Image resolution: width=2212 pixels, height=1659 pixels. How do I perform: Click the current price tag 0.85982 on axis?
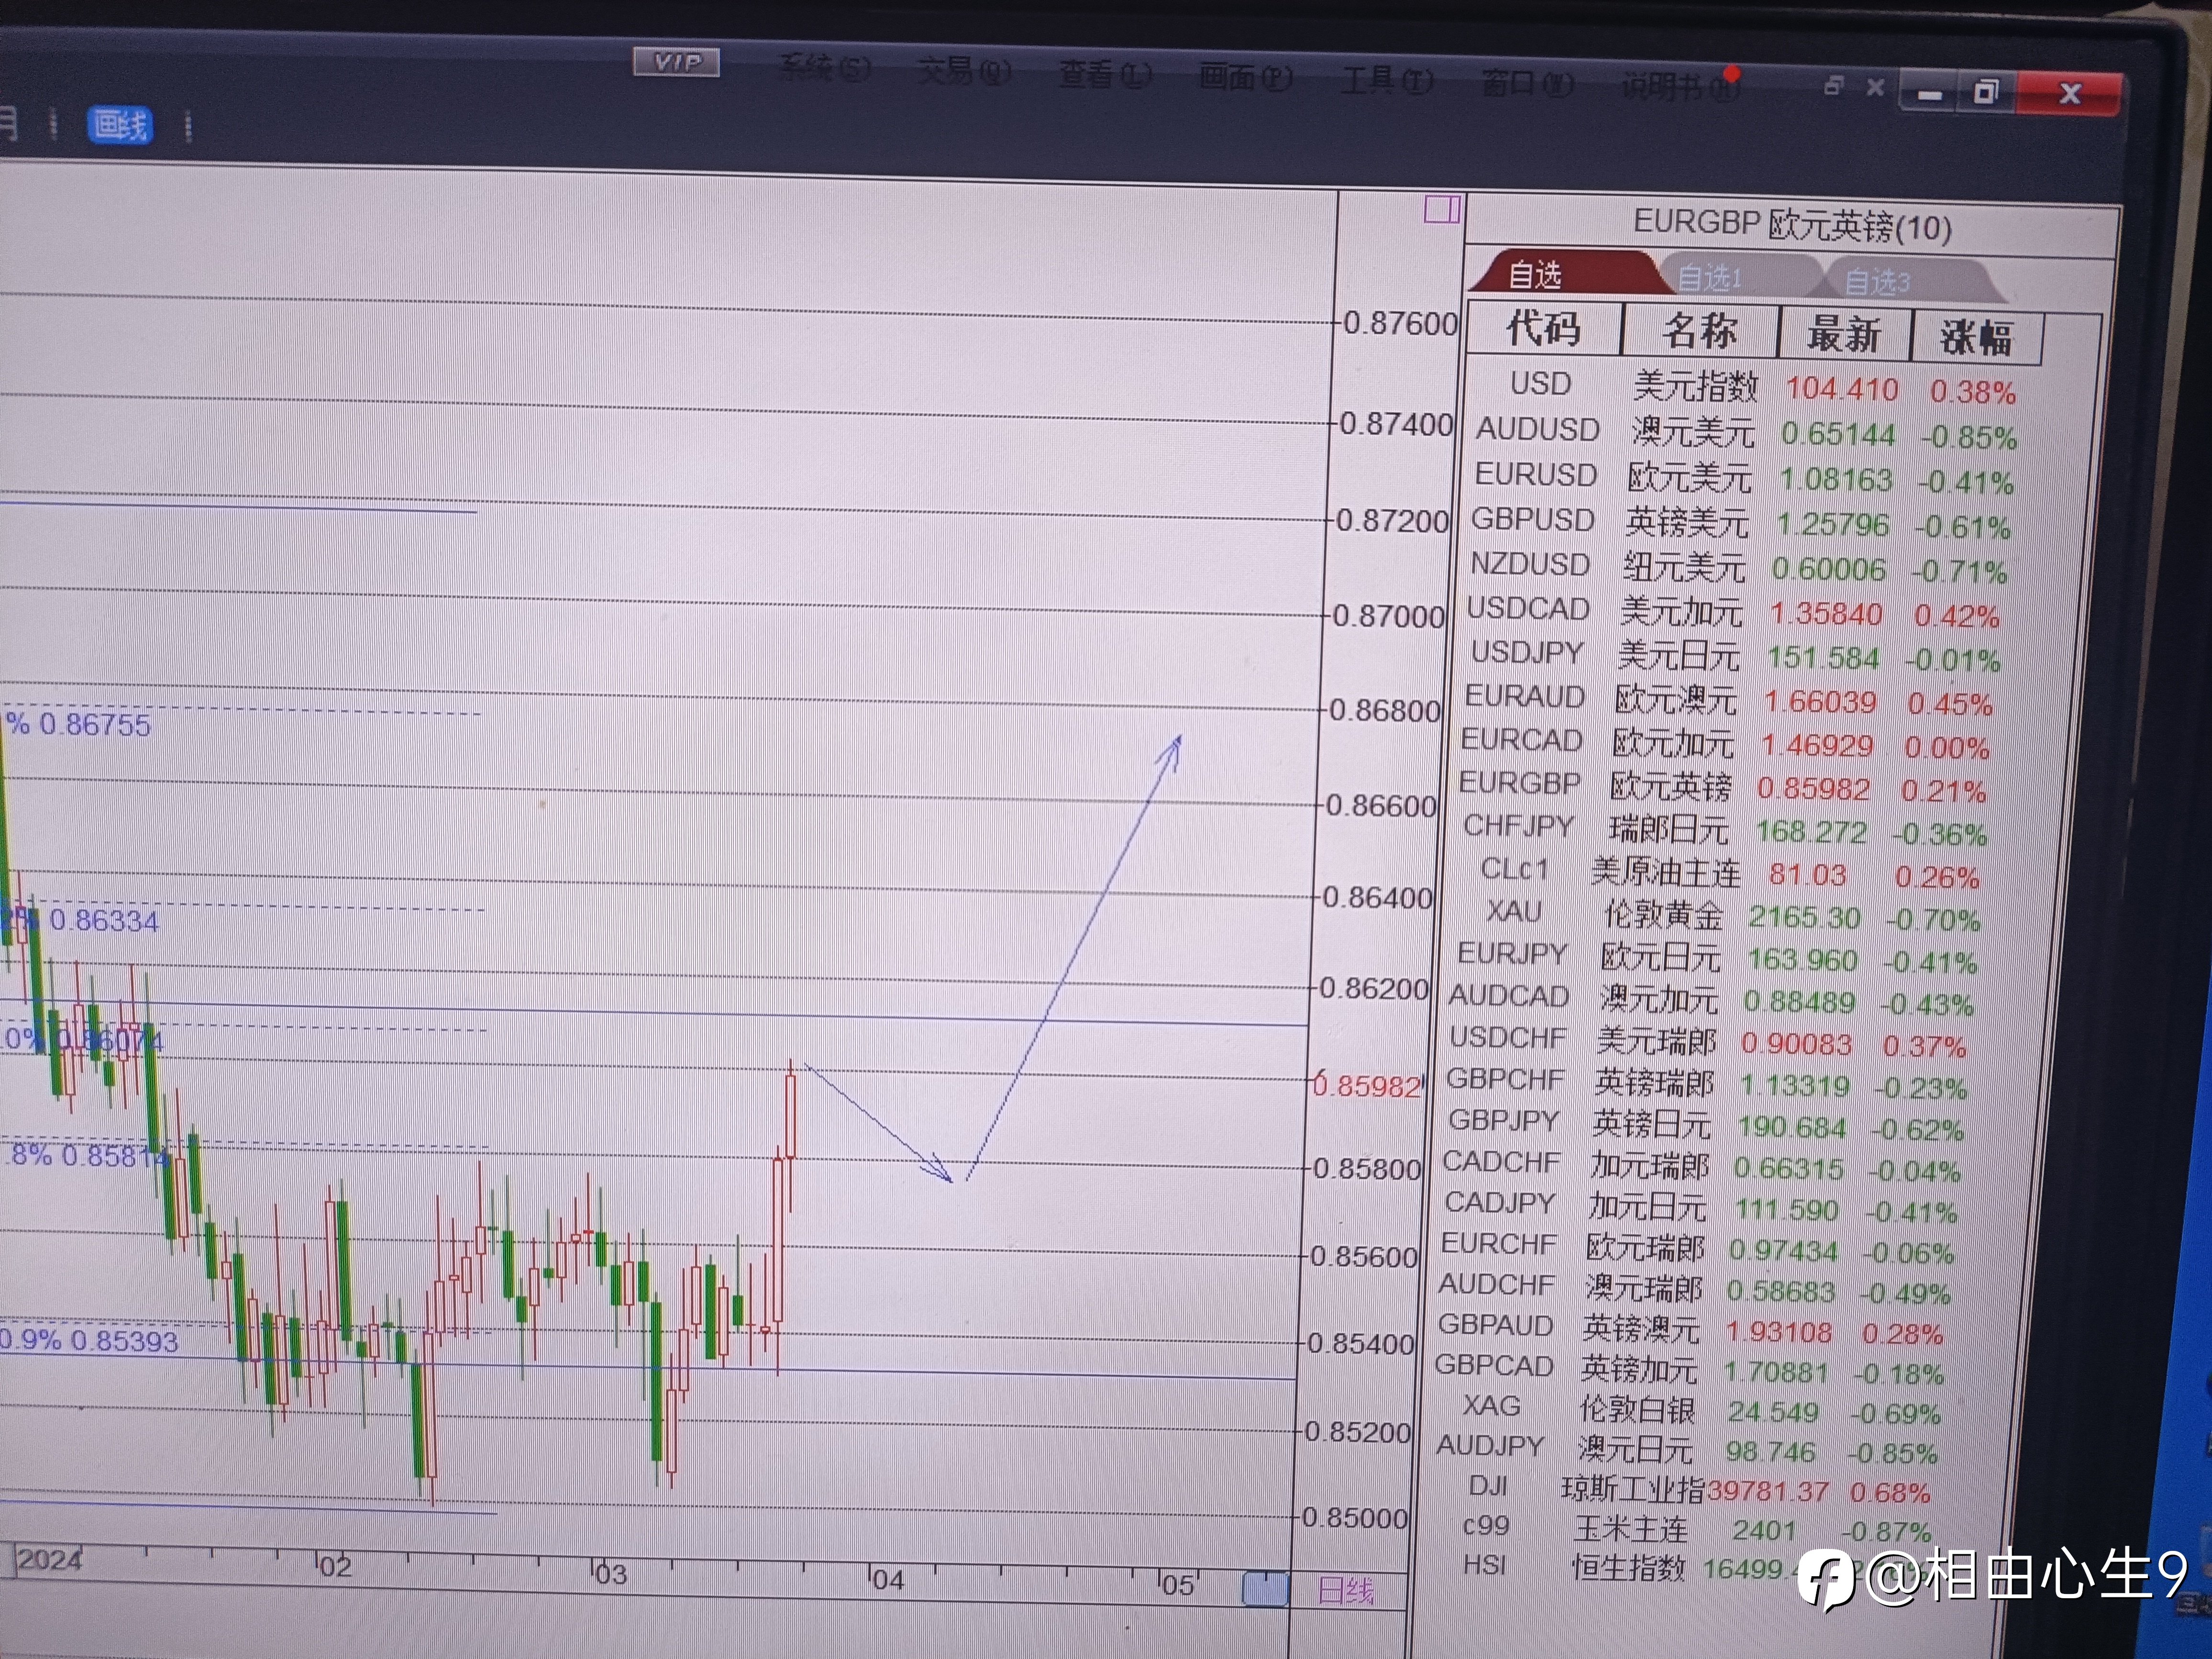pos(1366,1085)
